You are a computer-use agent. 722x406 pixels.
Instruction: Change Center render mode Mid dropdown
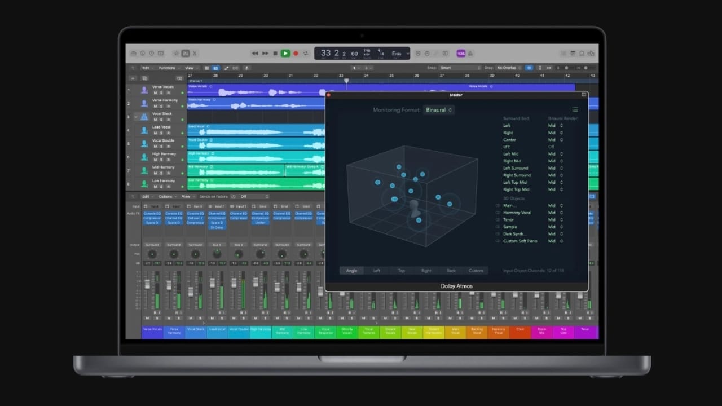click(555, 139)
